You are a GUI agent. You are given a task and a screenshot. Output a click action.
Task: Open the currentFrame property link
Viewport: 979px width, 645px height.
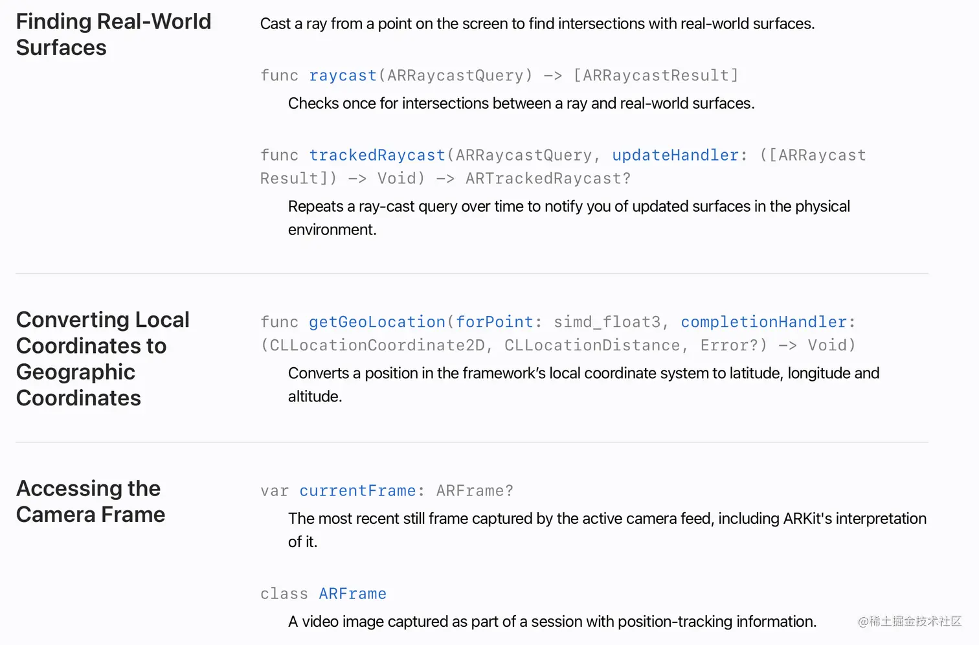click(357, 492)
